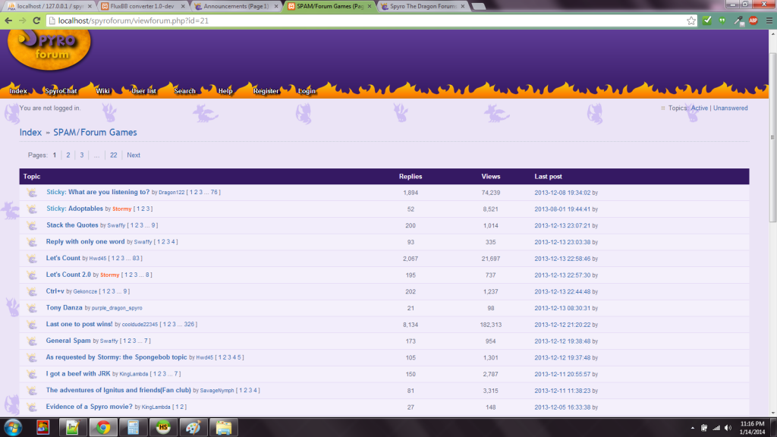Viewport: 777px width, 437px height.
Task: Open Calculator from the taskbar
Action: pos(134,426)
